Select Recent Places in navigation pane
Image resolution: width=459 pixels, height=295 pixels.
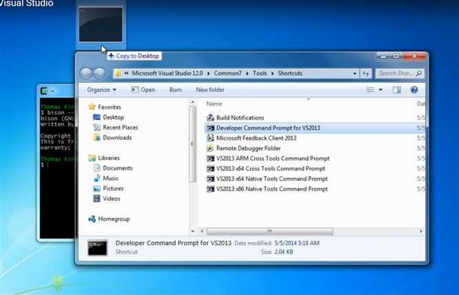click(x=121, y=128)
